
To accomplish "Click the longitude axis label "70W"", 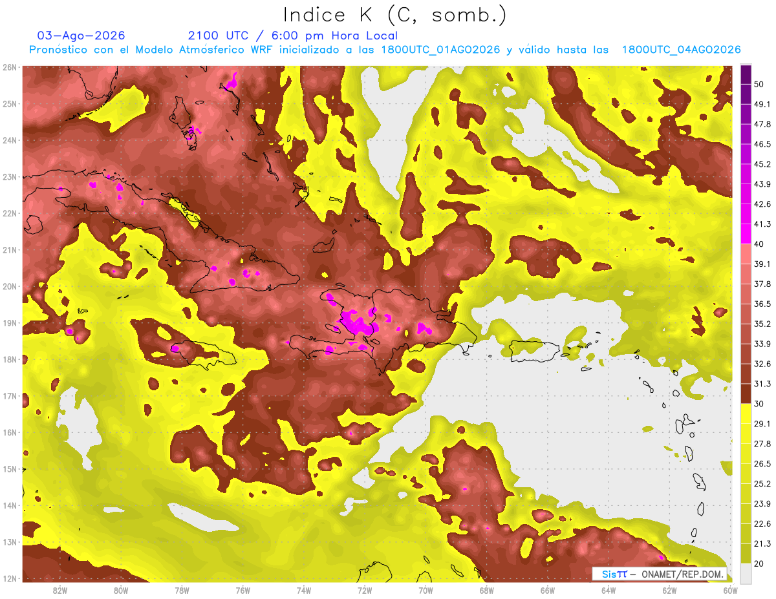I will coord(426,590).
